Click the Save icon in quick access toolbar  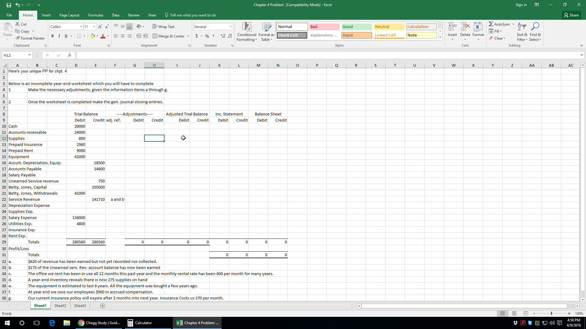(x=9, y=5)
